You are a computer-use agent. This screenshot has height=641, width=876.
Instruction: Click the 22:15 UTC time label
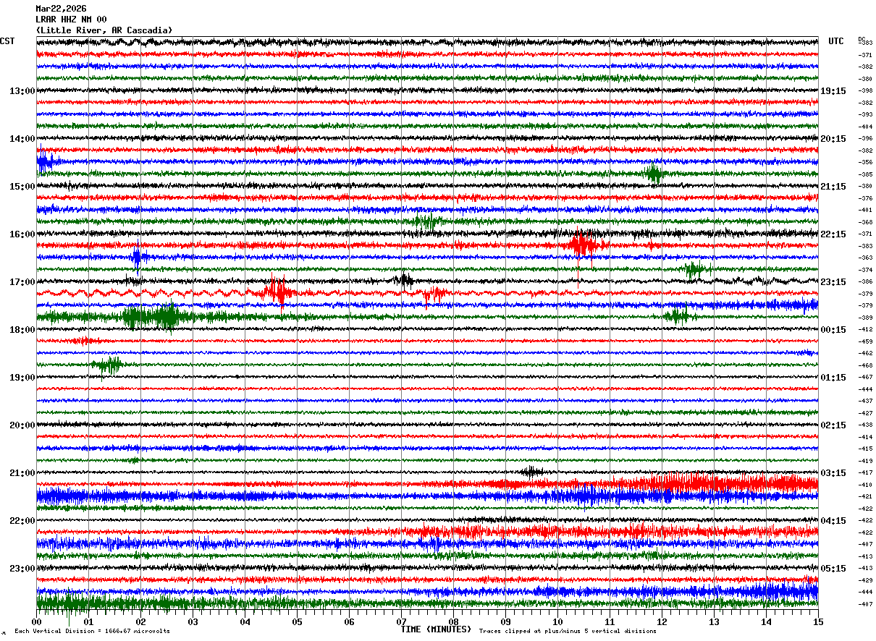click(x=833, y=234)
